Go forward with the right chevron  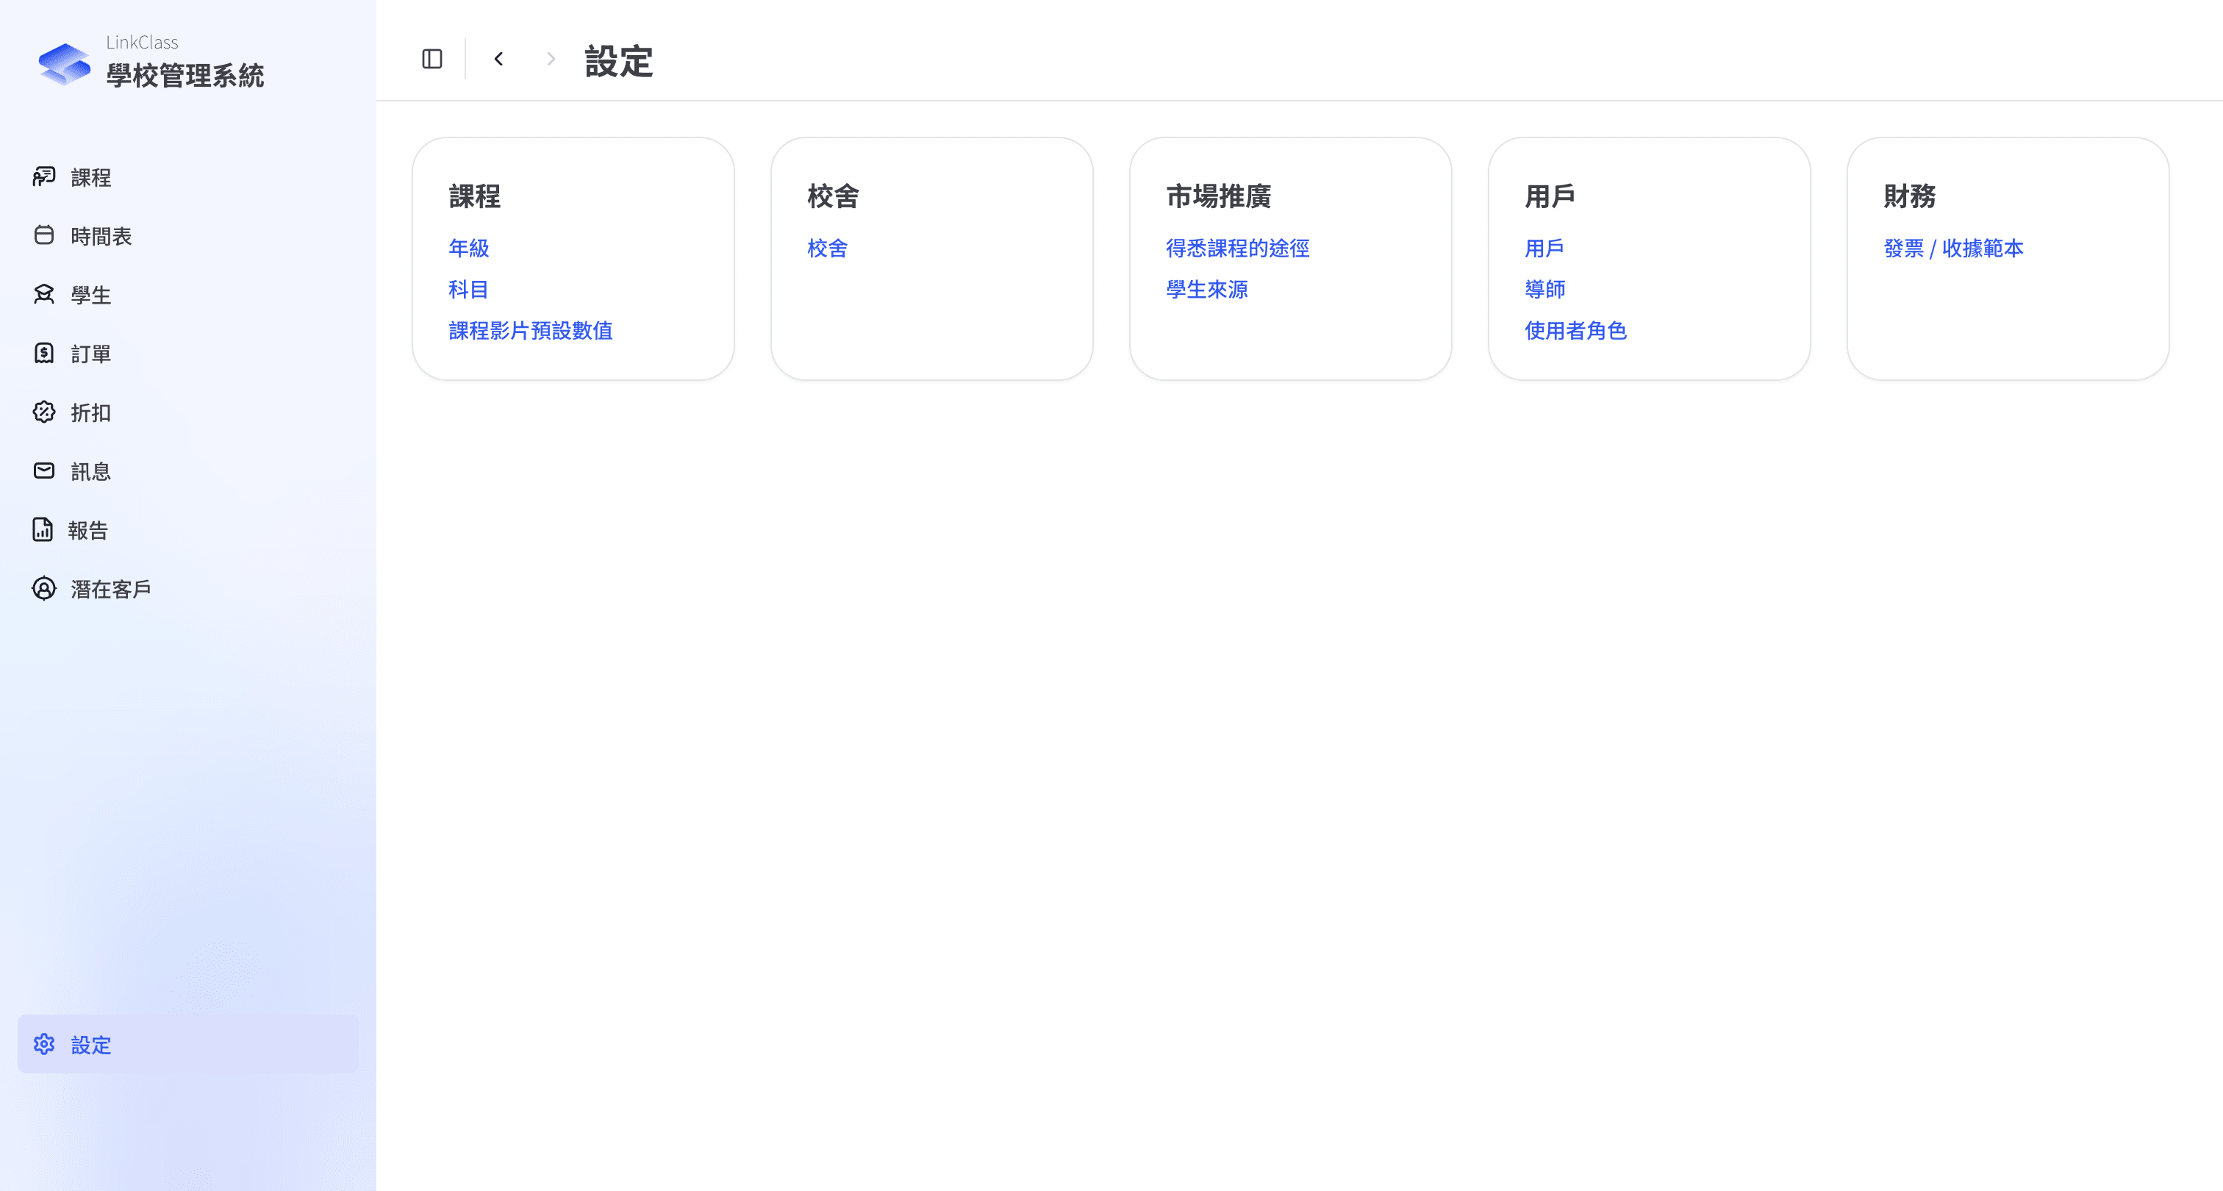[x=551, y=59]
